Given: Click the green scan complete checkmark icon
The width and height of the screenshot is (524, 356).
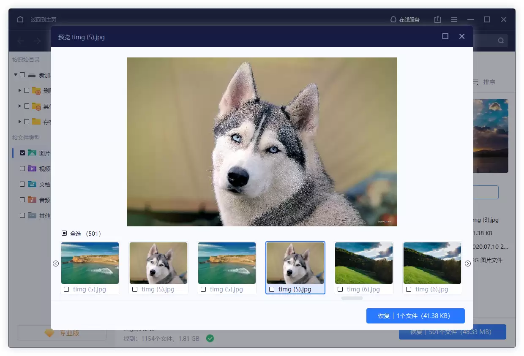Looking at the screenshot, I should click(210, 338).
